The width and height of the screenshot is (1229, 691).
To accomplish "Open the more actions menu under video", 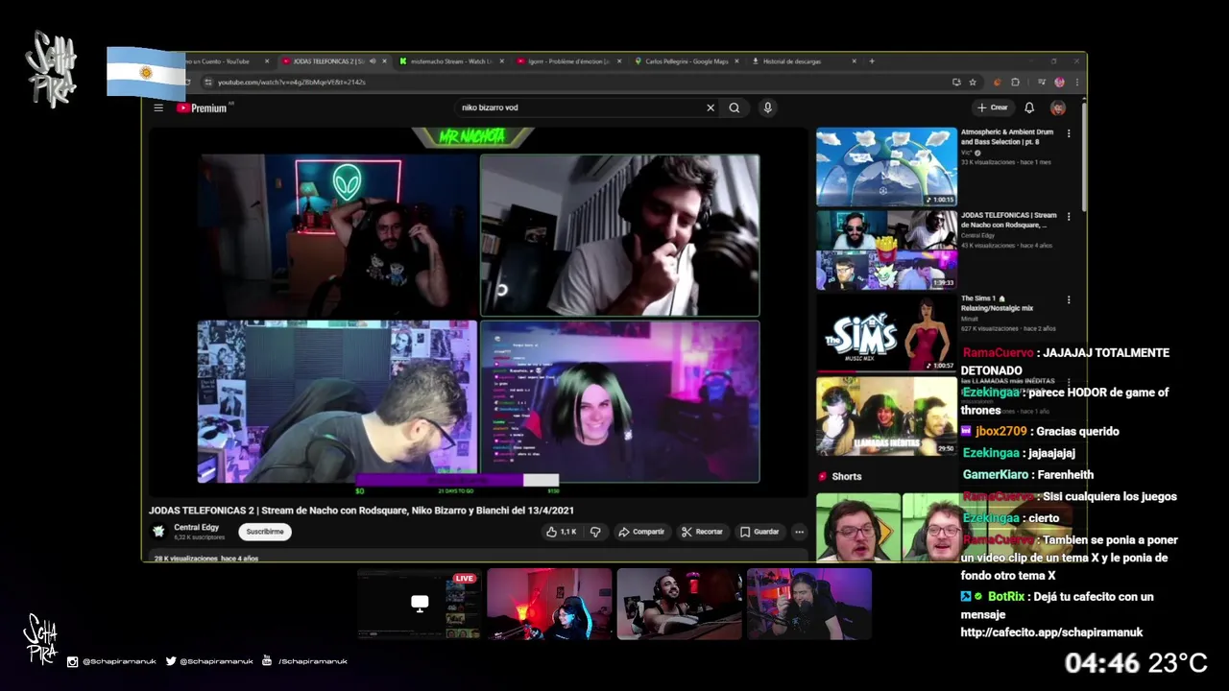I will pyautogui.click(x=799, y=532).
